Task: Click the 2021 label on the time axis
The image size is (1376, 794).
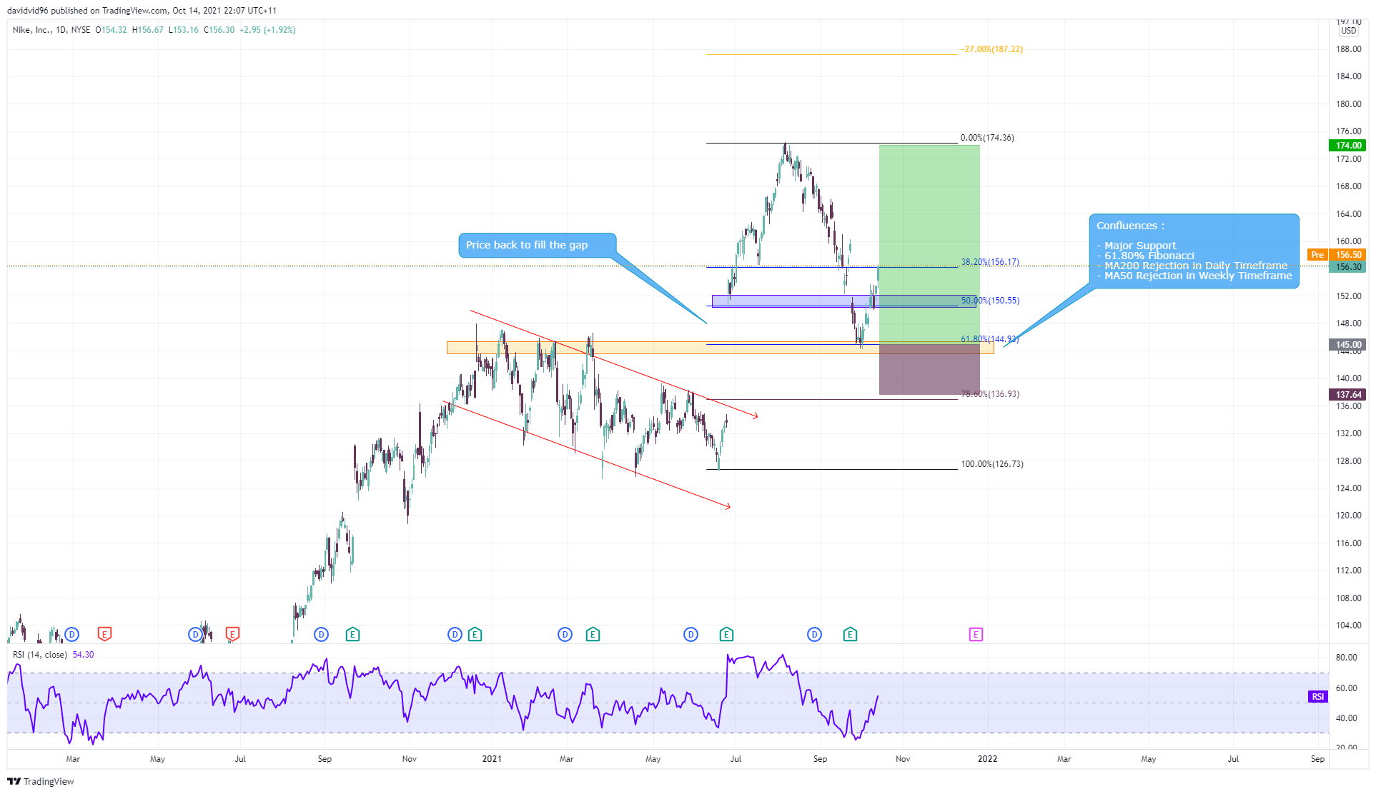Action: point(492,759)
